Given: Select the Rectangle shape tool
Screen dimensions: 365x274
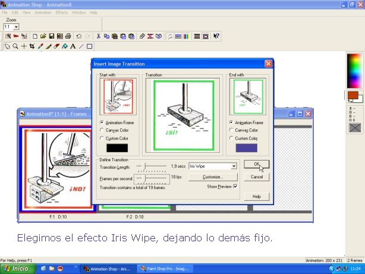Looking at the screenshot, I should pos(89,46).
